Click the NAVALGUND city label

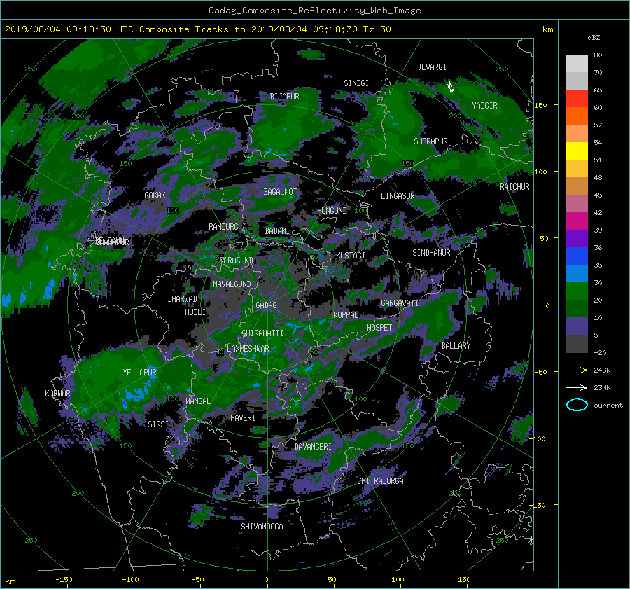click(232, 284)
